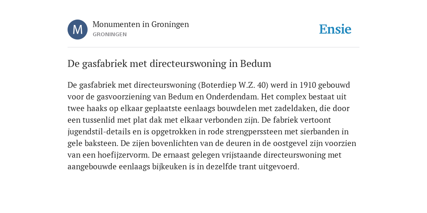Image resolution: width=427 pixels, height=213 pixels.
Task: Select the GRONINGEN category label
Action: (x=110, y=35)
